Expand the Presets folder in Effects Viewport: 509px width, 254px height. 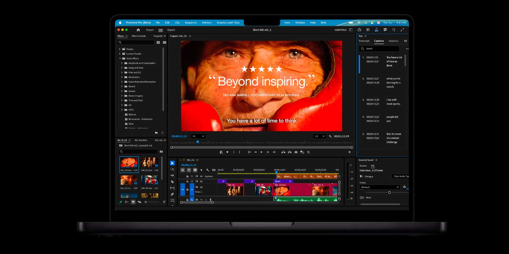[x=120, y=49]
